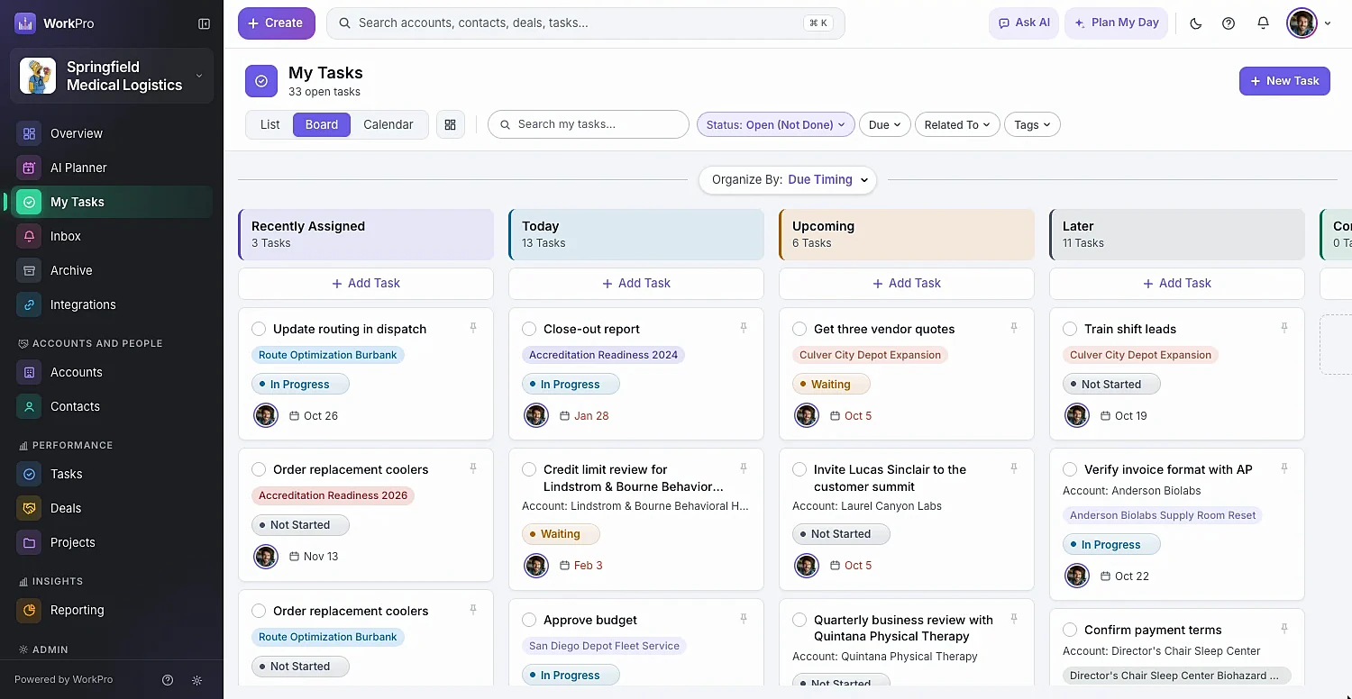Click the San Diego Depot Fleet Service tag

[x=604, y=646]
